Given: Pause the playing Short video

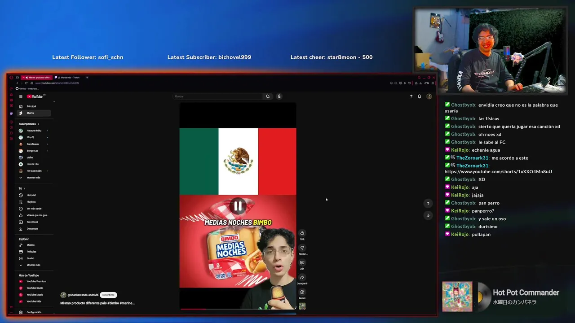Looking at the screenshot, I should pos(238,206).
